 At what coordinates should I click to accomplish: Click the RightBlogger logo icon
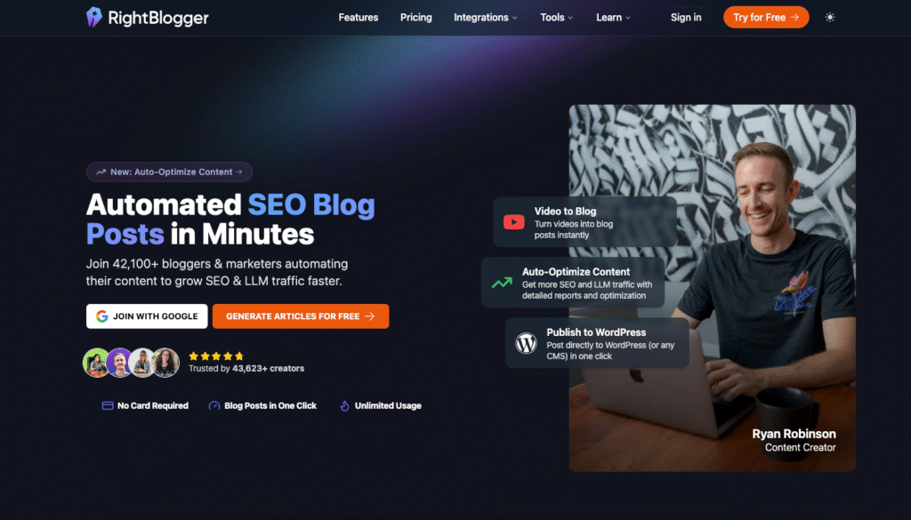(x=94, y=18)
